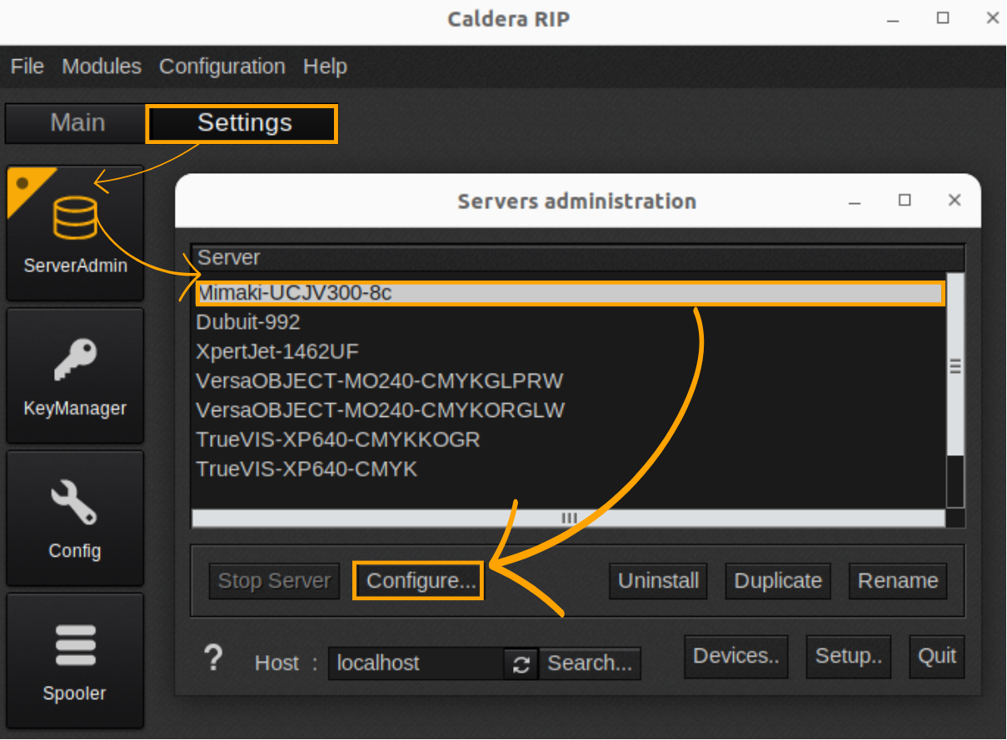Open the Config wrench icon
Image resolution: width=1007 pixels, height=740 pixels.
[75, 504]
